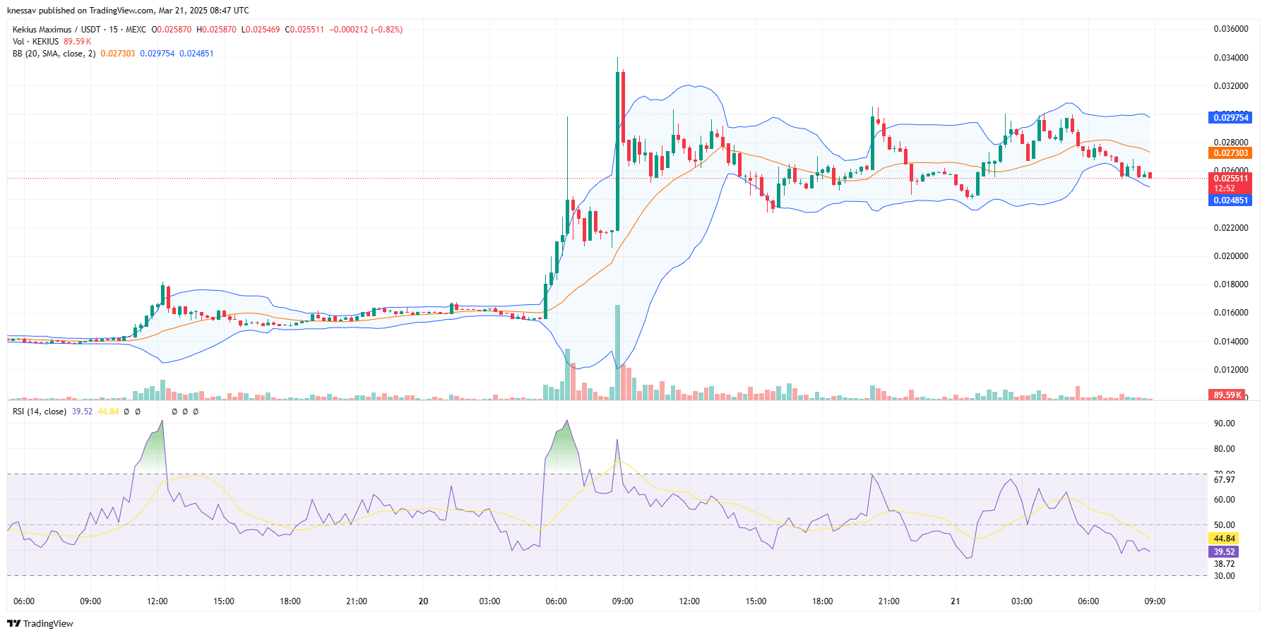This screenshot has width=1267, height=636.
Task: Click the 0.016000 price scale label
Action: coord(1231,313)
